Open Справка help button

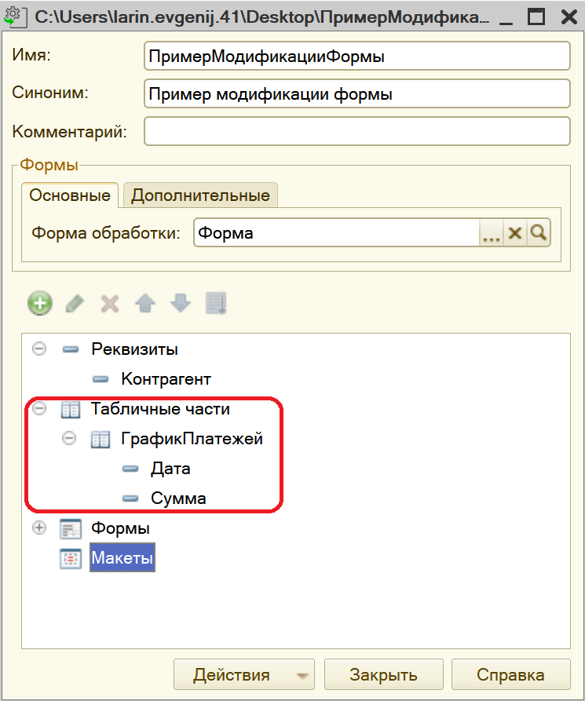click(510, 674)
